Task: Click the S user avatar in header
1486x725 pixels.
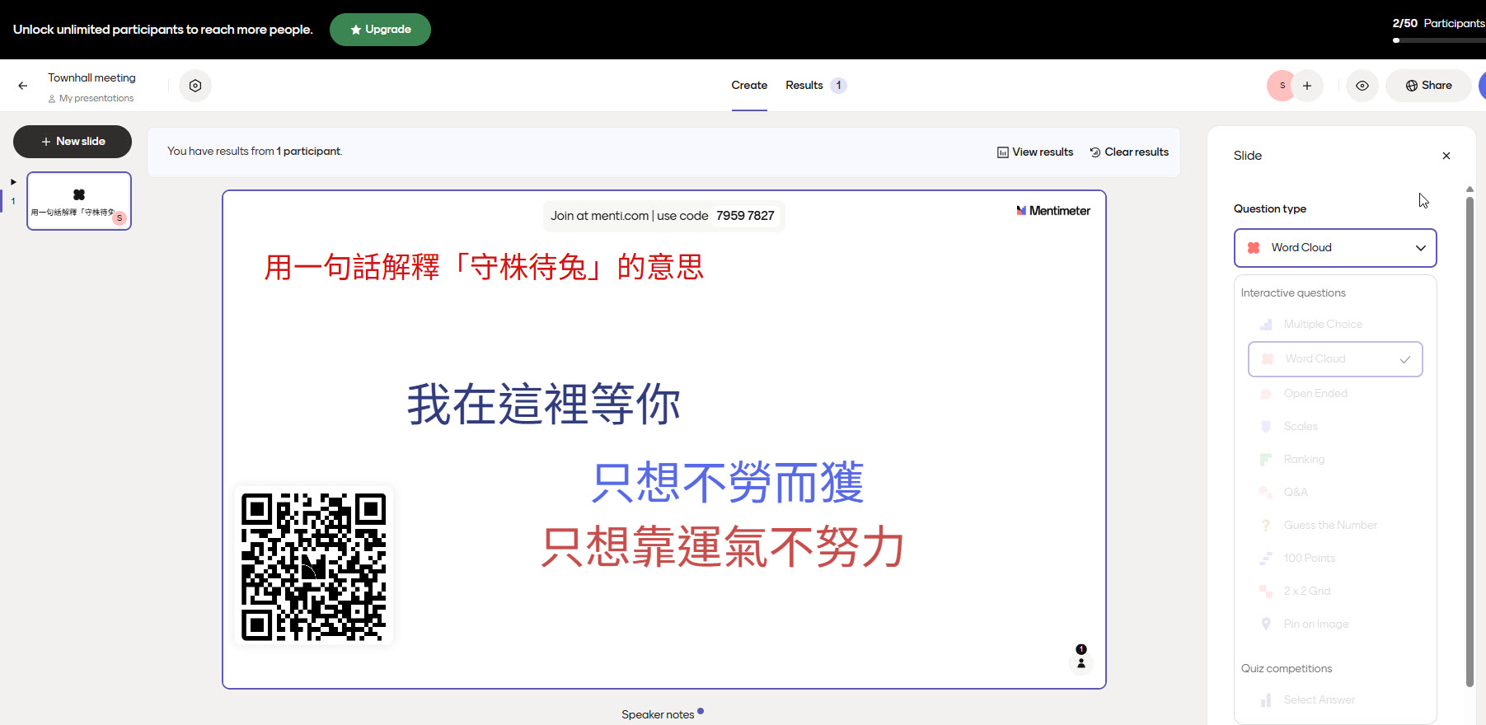Action: coord(1282,86)
